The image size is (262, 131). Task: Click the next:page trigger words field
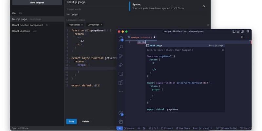tap(98, 14)
